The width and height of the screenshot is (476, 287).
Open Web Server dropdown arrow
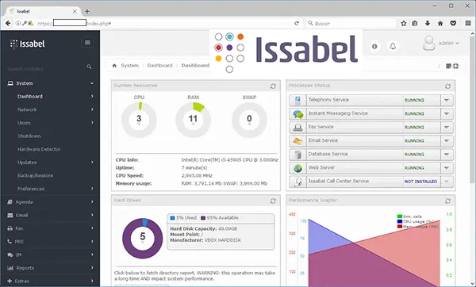[447, 168]
